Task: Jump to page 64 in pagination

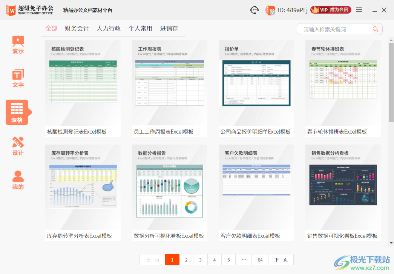Action: pos(260,260)
